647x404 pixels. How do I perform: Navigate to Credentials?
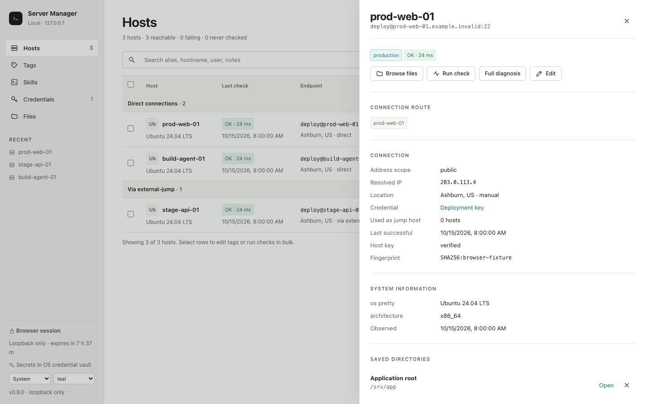(52, 99)
